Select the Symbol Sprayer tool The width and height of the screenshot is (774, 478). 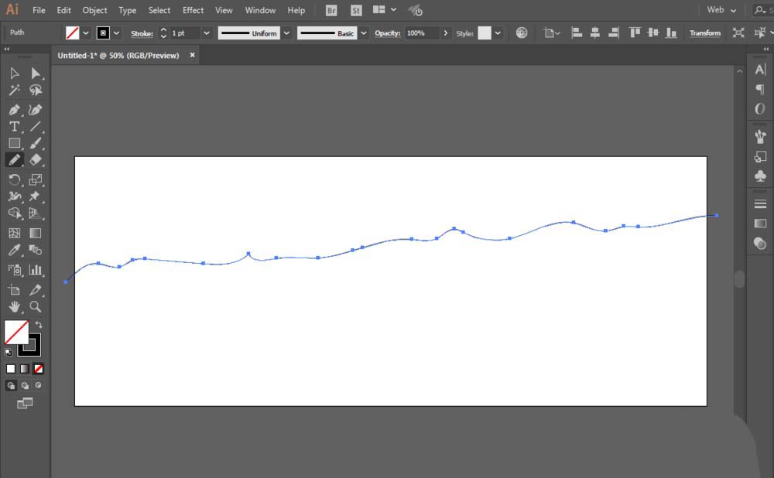point(14,270)
